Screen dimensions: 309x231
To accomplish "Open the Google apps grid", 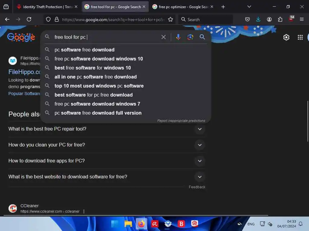I will 300,37.
